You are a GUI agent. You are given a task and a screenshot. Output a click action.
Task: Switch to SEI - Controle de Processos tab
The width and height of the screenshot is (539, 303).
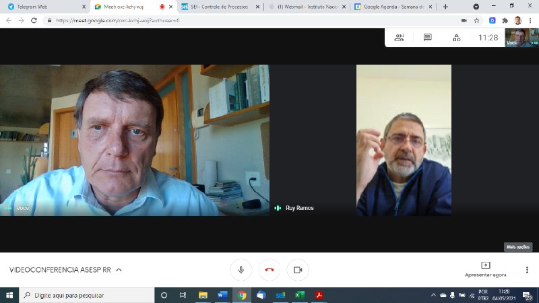coord(220,7)
